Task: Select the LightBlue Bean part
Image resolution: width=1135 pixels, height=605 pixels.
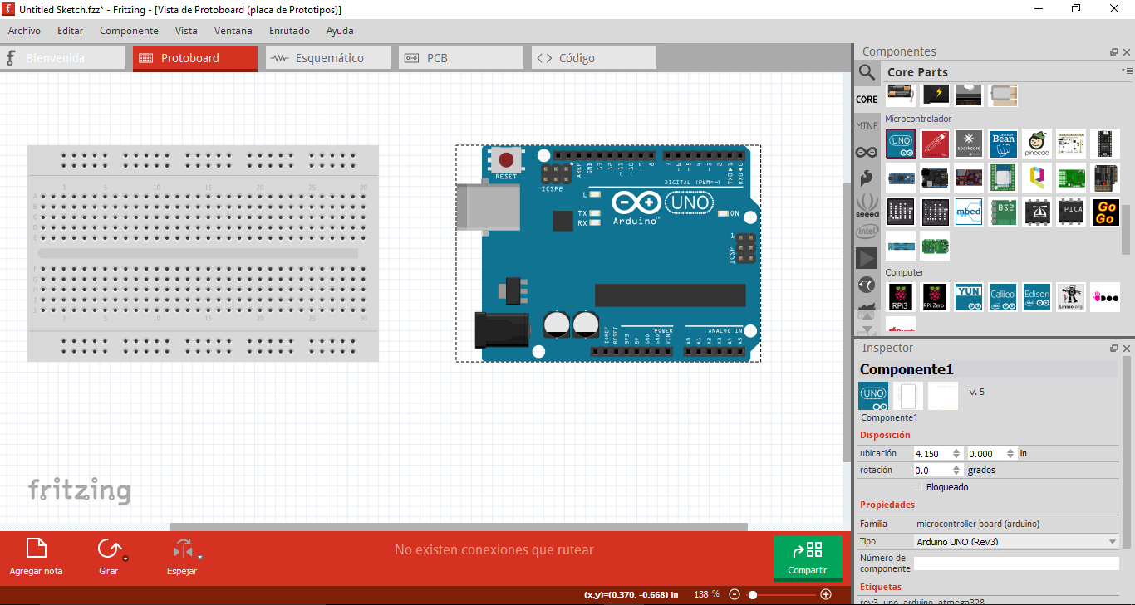Action: pos(1003,143)
